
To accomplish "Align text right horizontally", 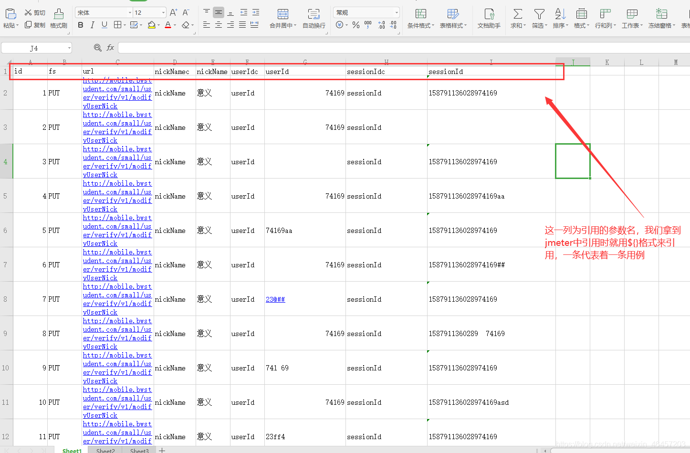I will 230,25.
